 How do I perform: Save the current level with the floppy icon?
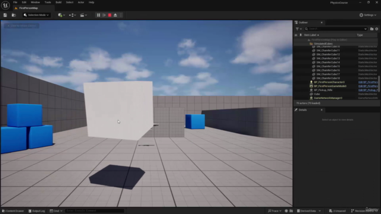pyautogui.click(x=5, y=15)
